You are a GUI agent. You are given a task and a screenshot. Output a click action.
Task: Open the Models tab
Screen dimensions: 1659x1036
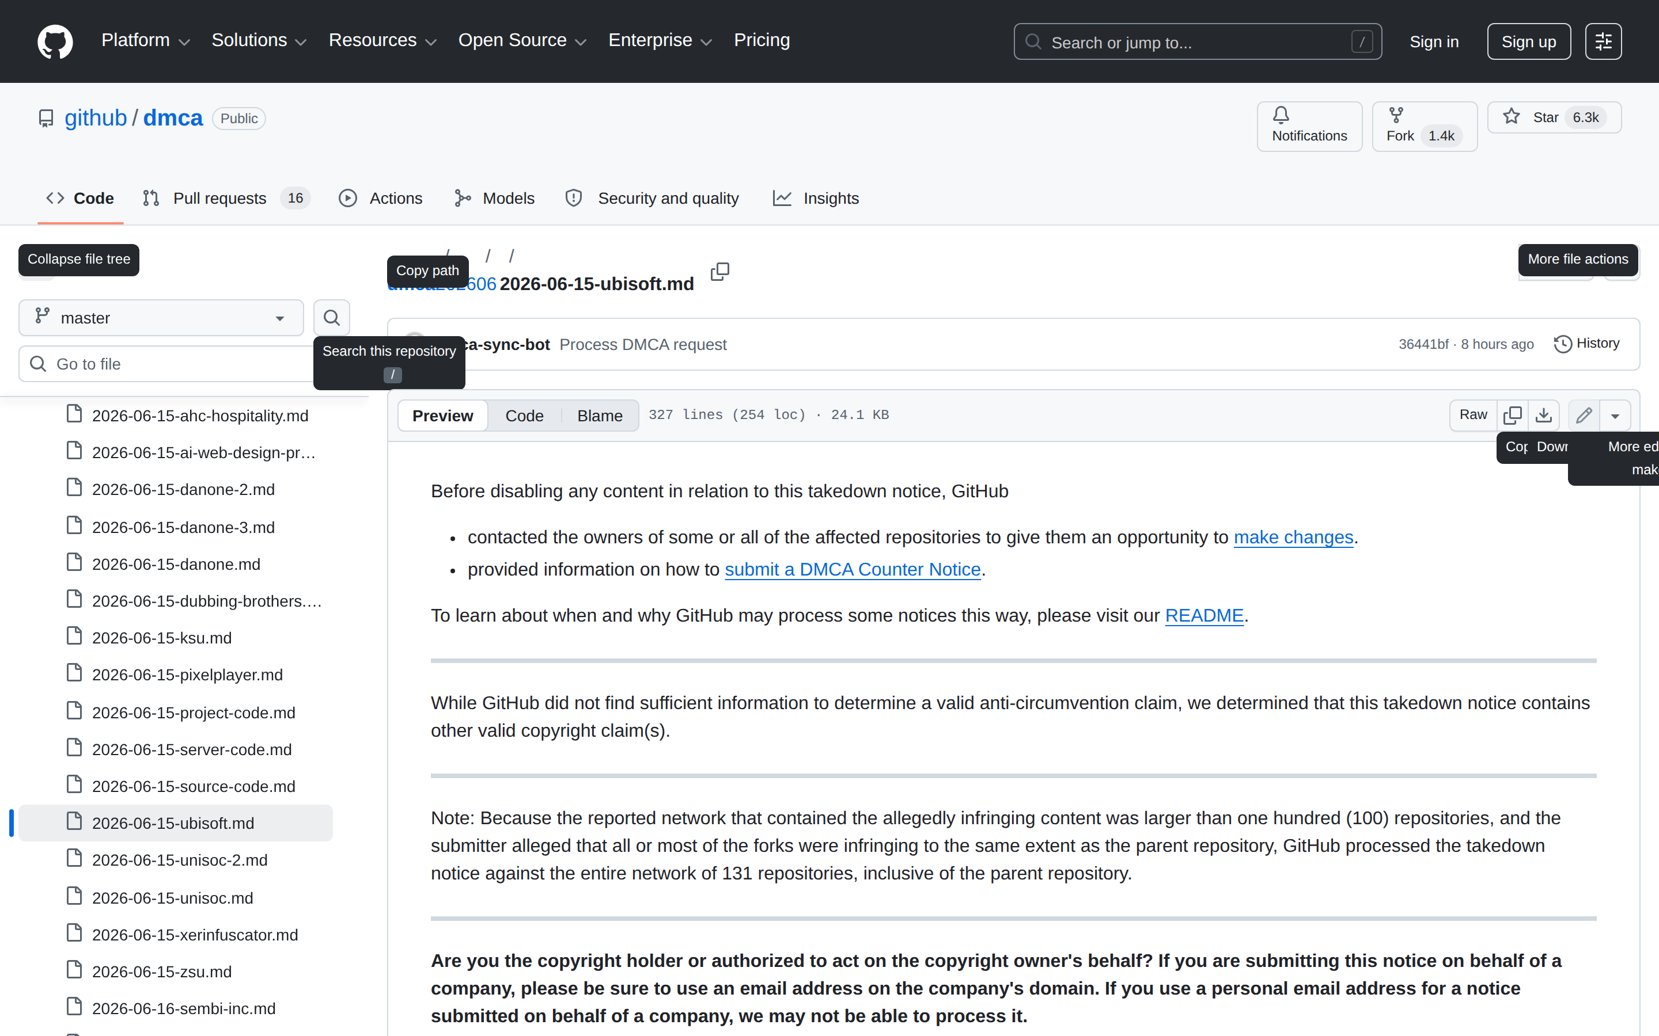click(494, 198)
